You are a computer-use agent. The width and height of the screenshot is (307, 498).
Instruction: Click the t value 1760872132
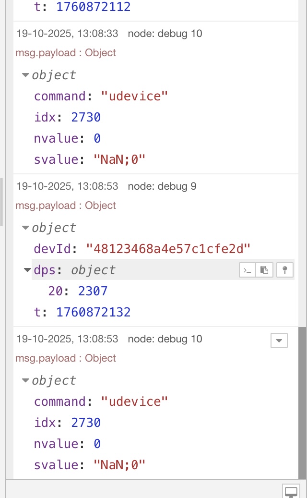point(93,313)
